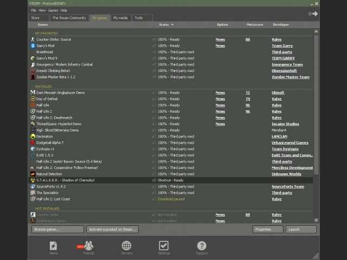Image resolution: width=347 pixels, height=260 pixels.
Task: Toggle favorite star for Day of Defeat
Action: click(154, 99)
